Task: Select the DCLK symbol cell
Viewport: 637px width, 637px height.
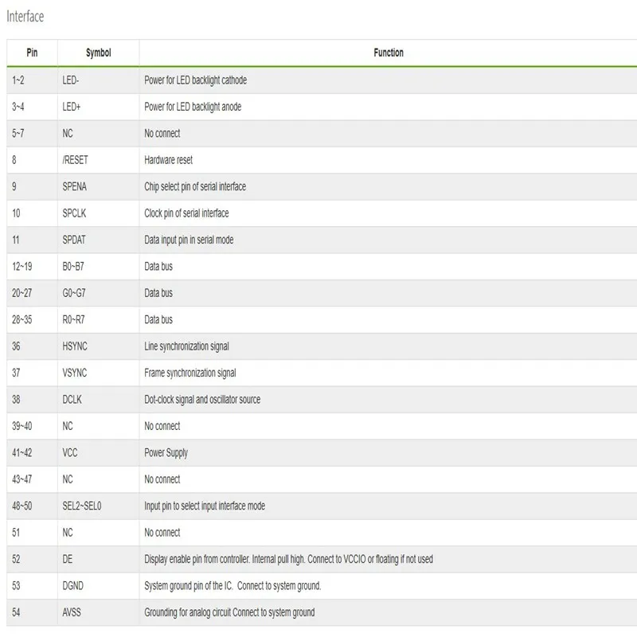Action: tap(72, 400)
